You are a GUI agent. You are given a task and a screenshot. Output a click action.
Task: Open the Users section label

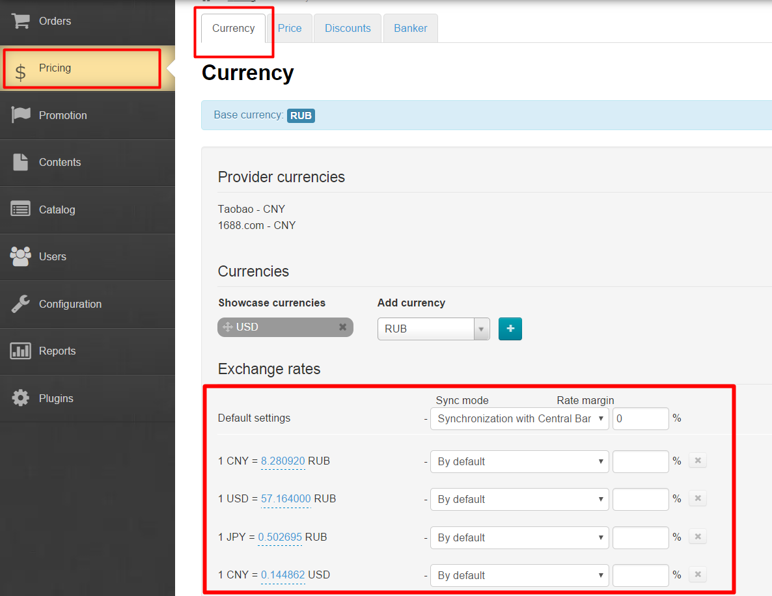(x=53, y=257)
